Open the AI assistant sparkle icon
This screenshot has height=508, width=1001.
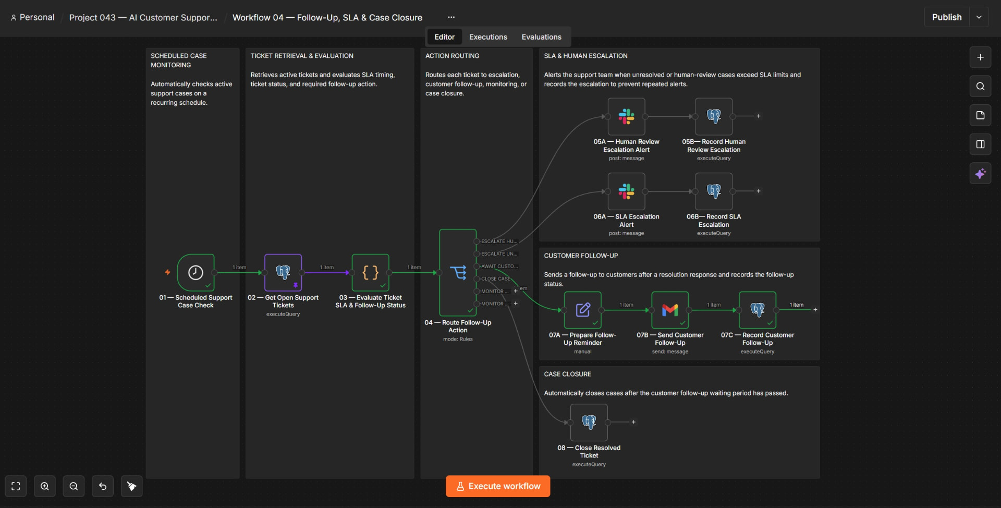(x=980, y=173)
